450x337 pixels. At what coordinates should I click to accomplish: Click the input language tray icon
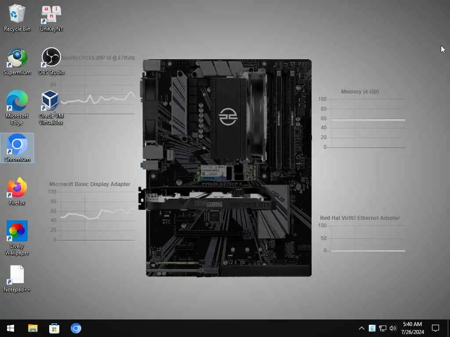(x=372, y=328)
